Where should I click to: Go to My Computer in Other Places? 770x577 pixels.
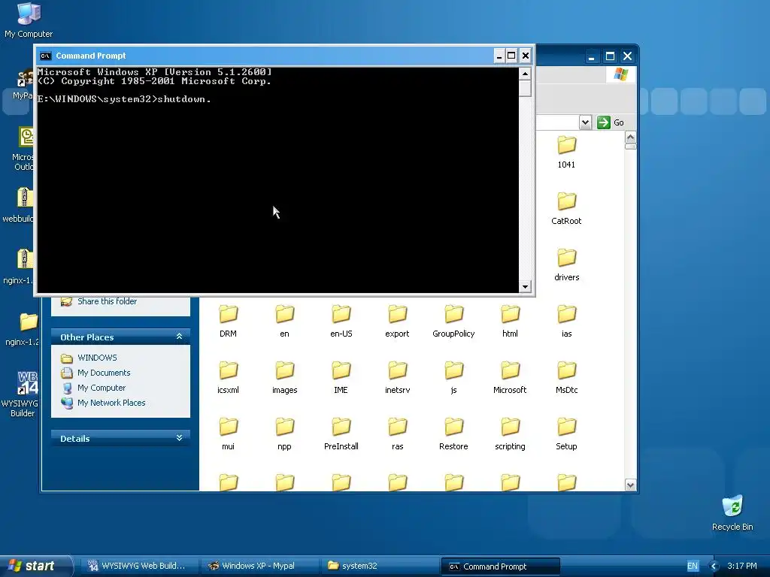pos(102,388)
